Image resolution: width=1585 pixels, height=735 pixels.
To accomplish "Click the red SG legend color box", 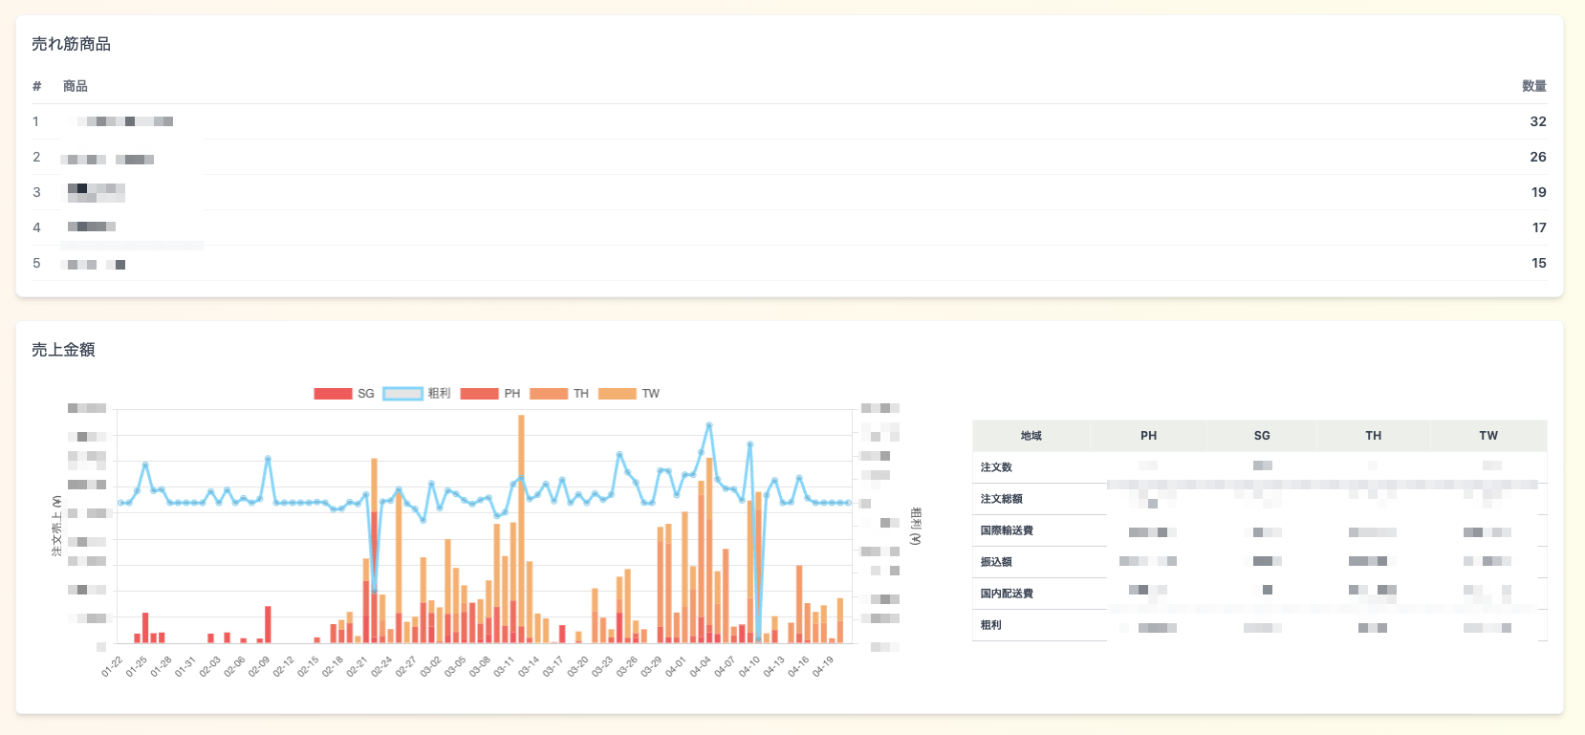I will point(333,394).
